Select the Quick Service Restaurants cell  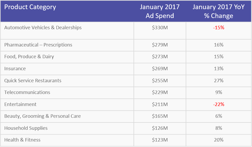33,81
